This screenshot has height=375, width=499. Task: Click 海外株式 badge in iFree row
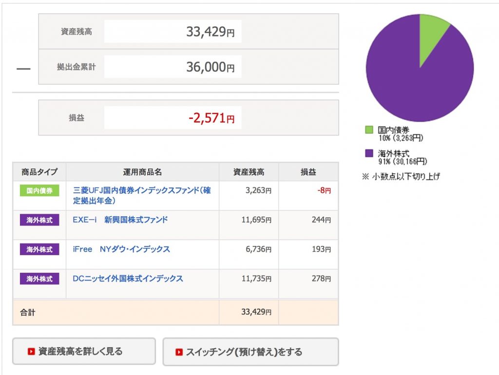click(x=39, y=249)
